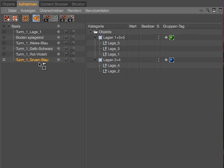Click the Kategorie column header

point(107,26)
